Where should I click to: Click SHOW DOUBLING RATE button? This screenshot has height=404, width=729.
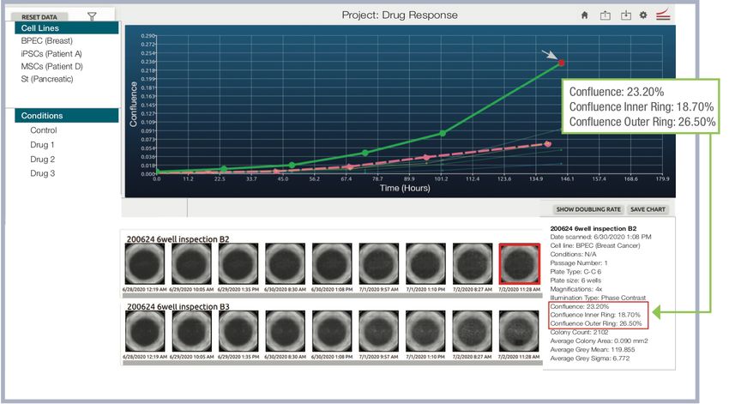tap(588, 209)
